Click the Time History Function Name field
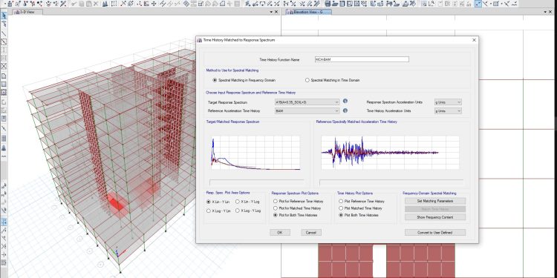The image size is (557, 278). coord(362,59)
